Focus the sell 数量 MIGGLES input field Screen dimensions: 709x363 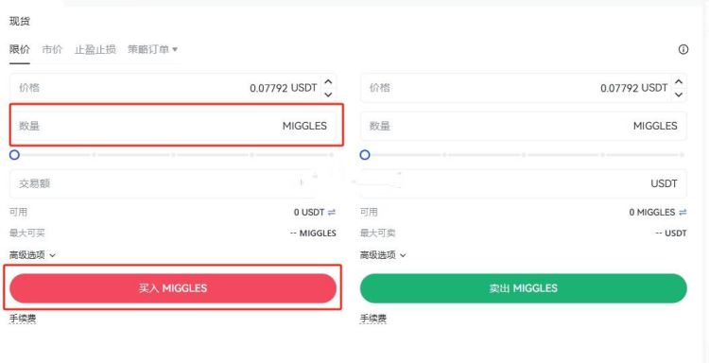[x=524, y=126]
